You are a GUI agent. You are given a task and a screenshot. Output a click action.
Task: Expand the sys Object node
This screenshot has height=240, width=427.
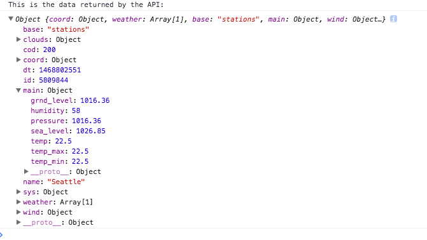(18, 192)
